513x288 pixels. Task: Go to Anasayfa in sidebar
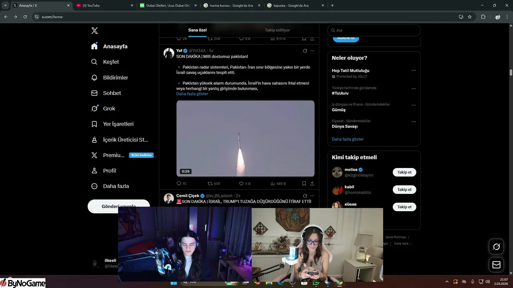(109, 46)
